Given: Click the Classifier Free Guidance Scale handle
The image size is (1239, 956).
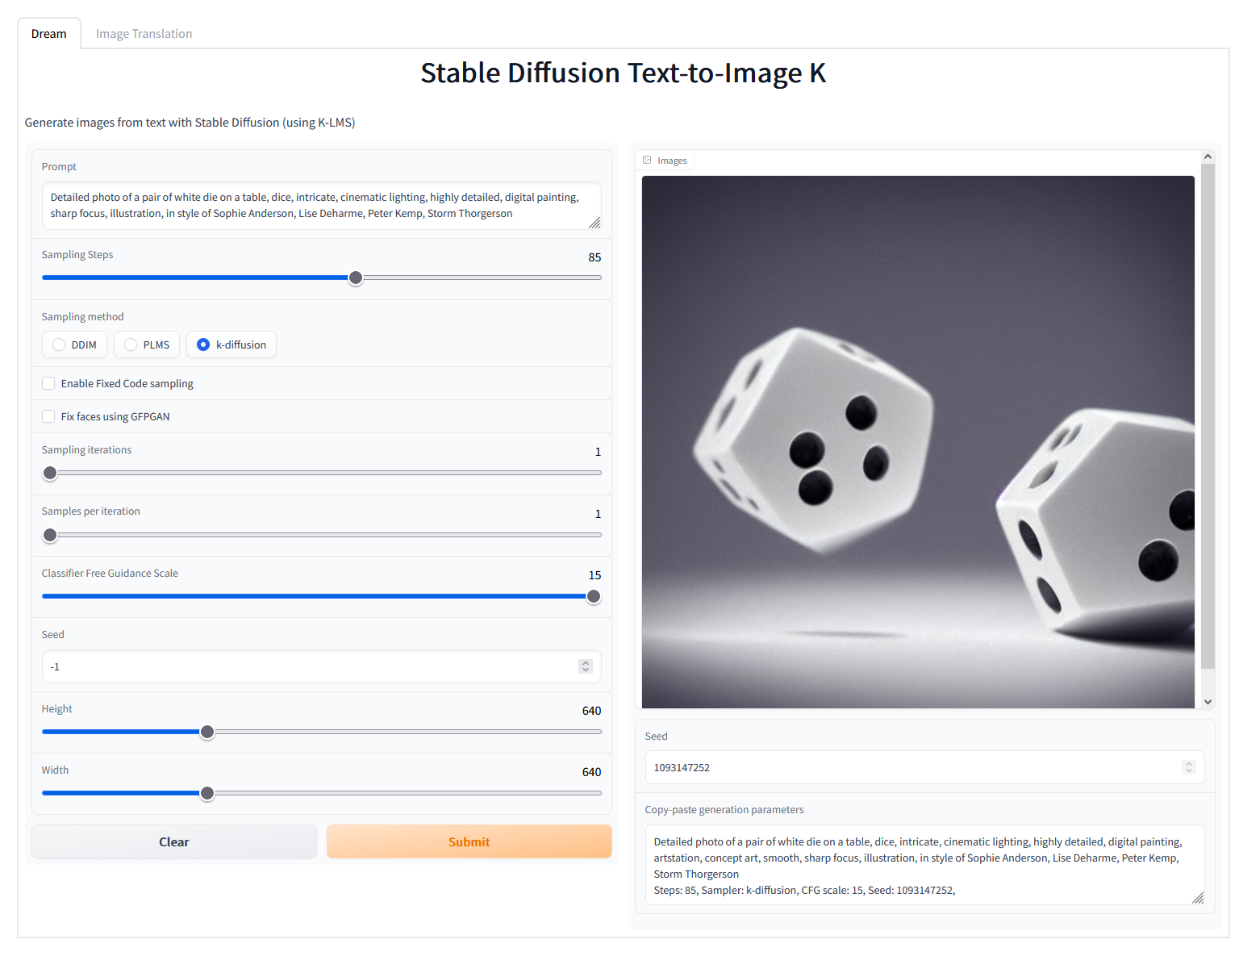Looking at the screenshot, I should (x=594, y=596).
